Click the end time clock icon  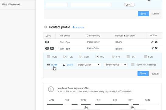64,65
